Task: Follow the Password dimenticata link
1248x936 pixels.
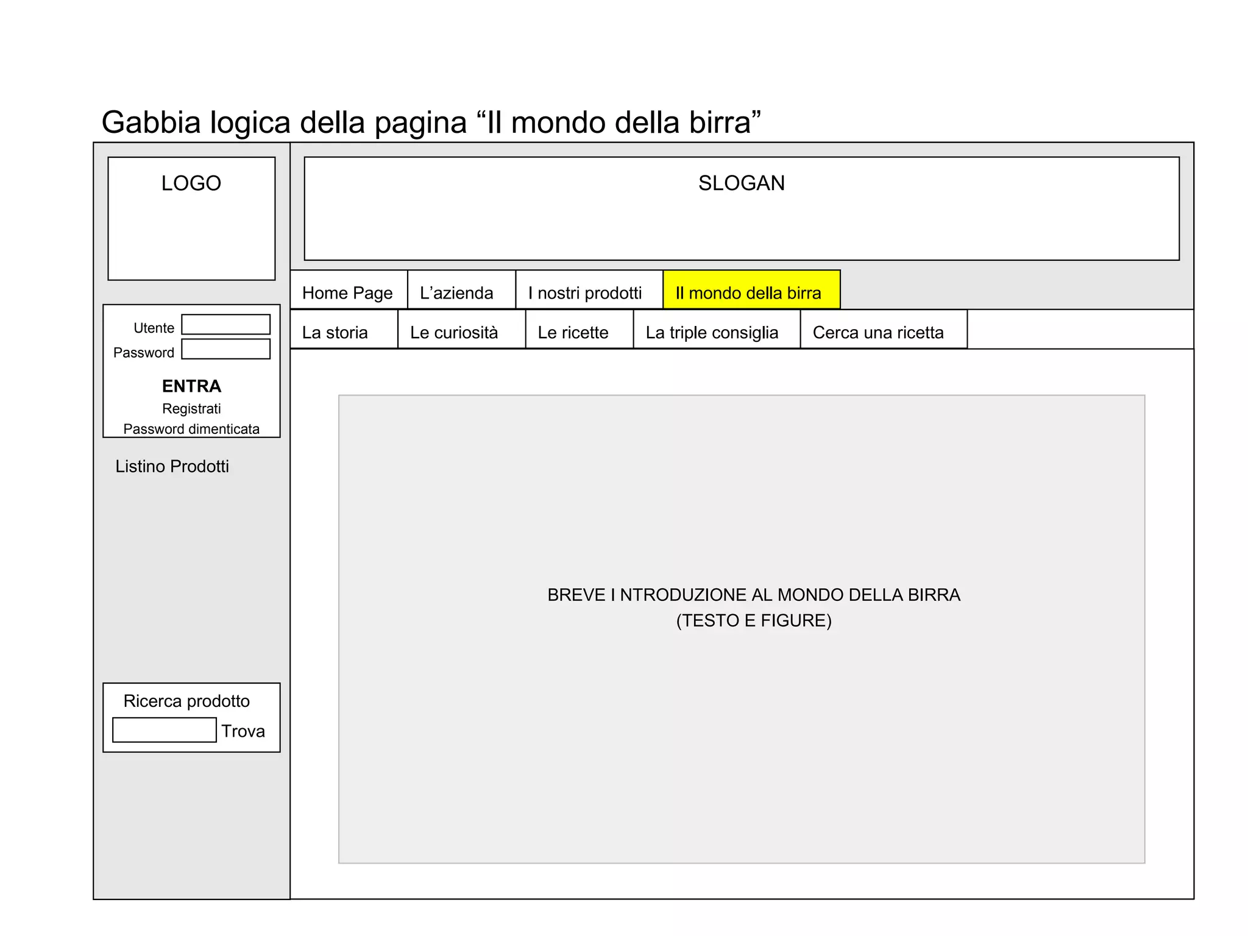Action: point(191,429)
